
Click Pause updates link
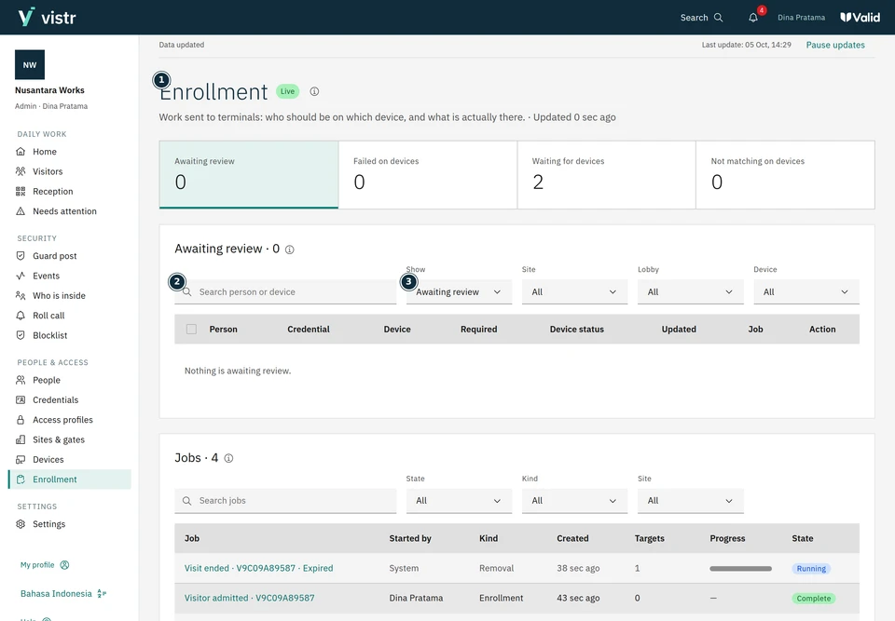tap(835, 45)
